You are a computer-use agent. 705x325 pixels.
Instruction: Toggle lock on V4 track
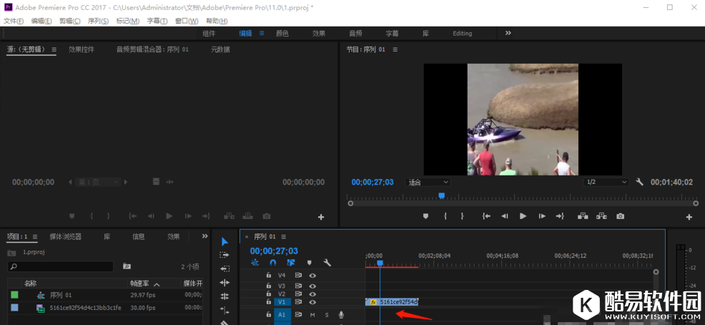click(269, 275)
